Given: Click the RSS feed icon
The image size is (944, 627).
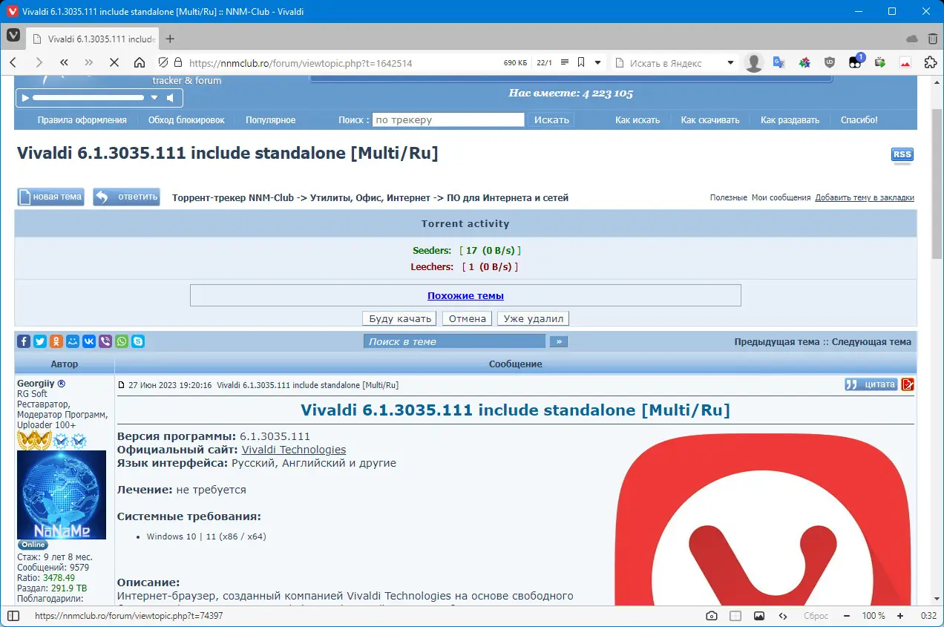Looking at the screenshot, I should click(902, 155).
